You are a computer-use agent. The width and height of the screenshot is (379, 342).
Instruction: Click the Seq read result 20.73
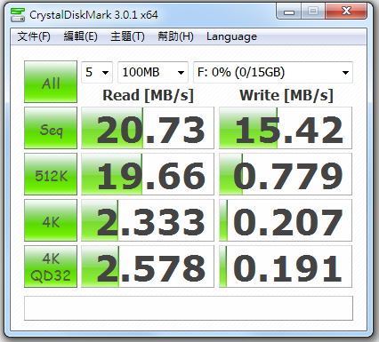pos(148,128)
